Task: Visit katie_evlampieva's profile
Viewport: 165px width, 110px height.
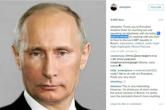Action: 121,70
